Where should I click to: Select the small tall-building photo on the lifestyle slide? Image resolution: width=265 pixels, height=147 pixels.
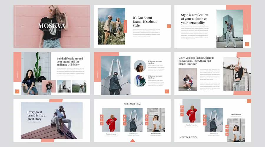(x=64, y=86)
